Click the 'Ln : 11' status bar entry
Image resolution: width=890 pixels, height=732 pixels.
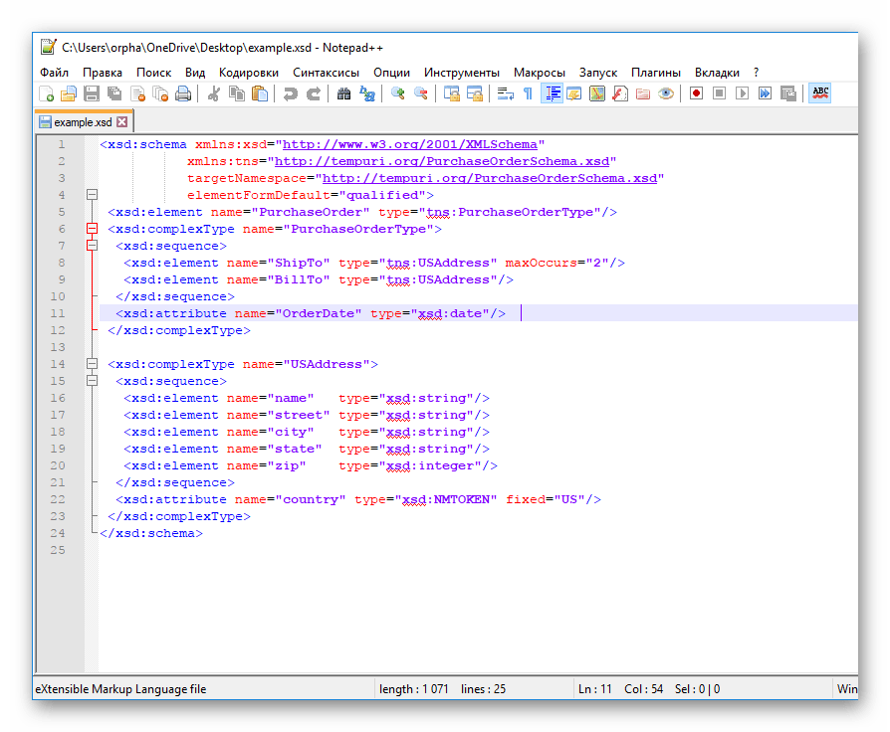(595, 689)
